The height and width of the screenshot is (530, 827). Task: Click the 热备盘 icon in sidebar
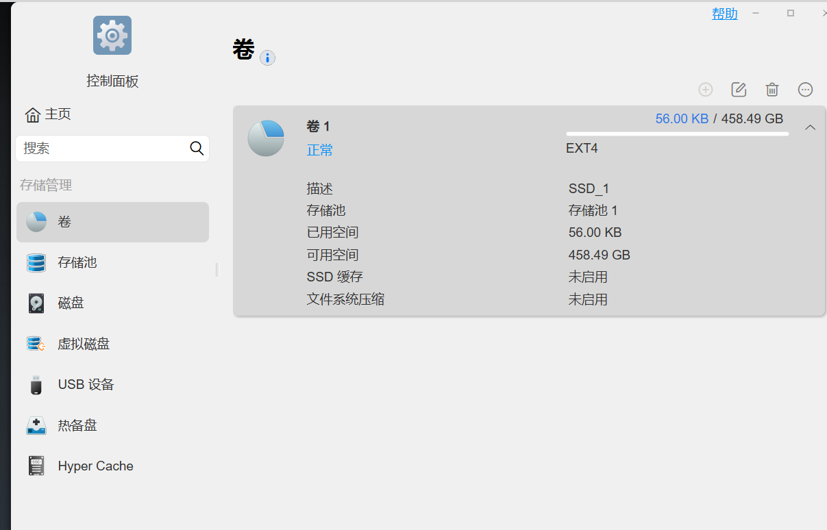(x=36, y=426)
